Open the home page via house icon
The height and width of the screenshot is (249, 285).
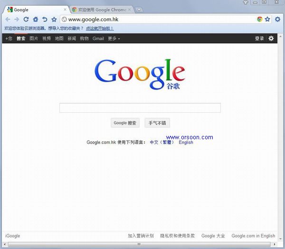point(36,19)
